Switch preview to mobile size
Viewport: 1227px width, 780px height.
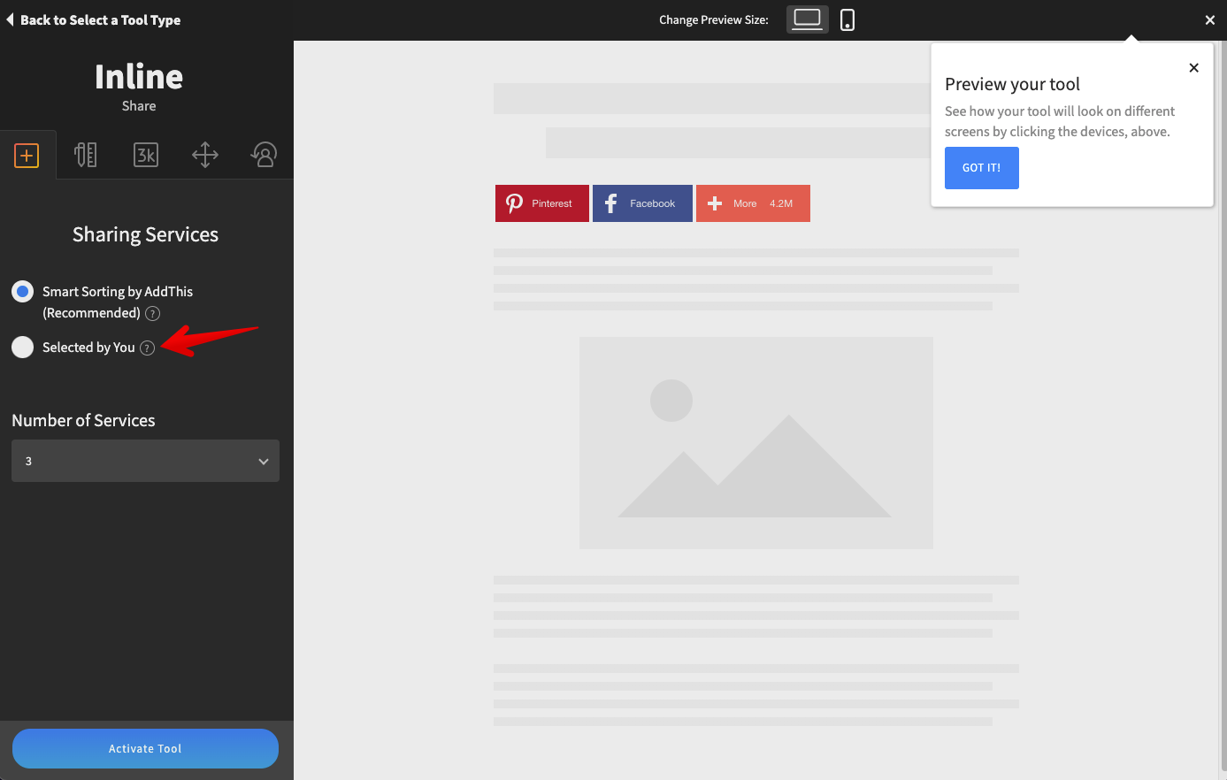click(x=847, y=19)
